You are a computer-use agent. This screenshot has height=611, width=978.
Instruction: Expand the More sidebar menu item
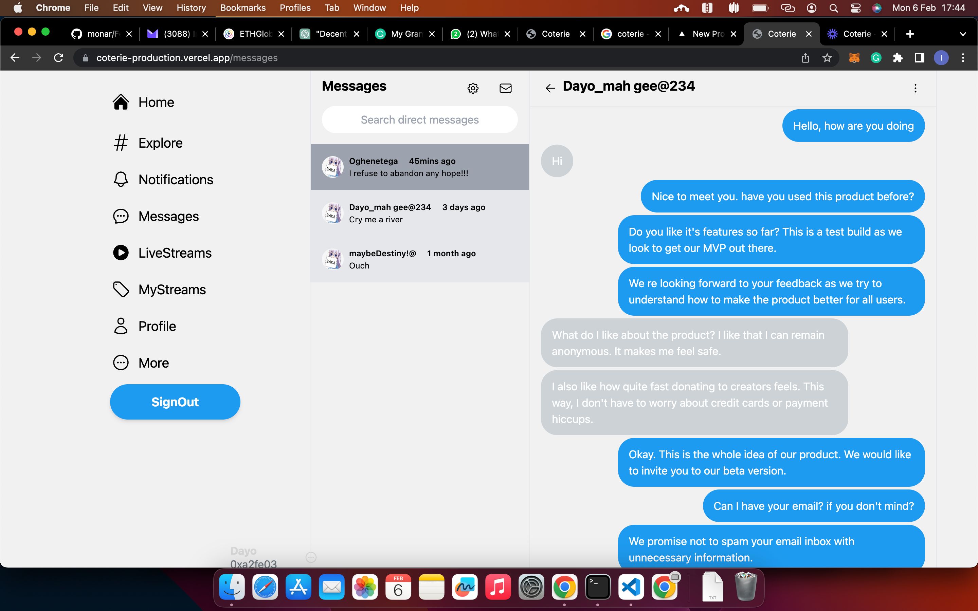[153, 362]
